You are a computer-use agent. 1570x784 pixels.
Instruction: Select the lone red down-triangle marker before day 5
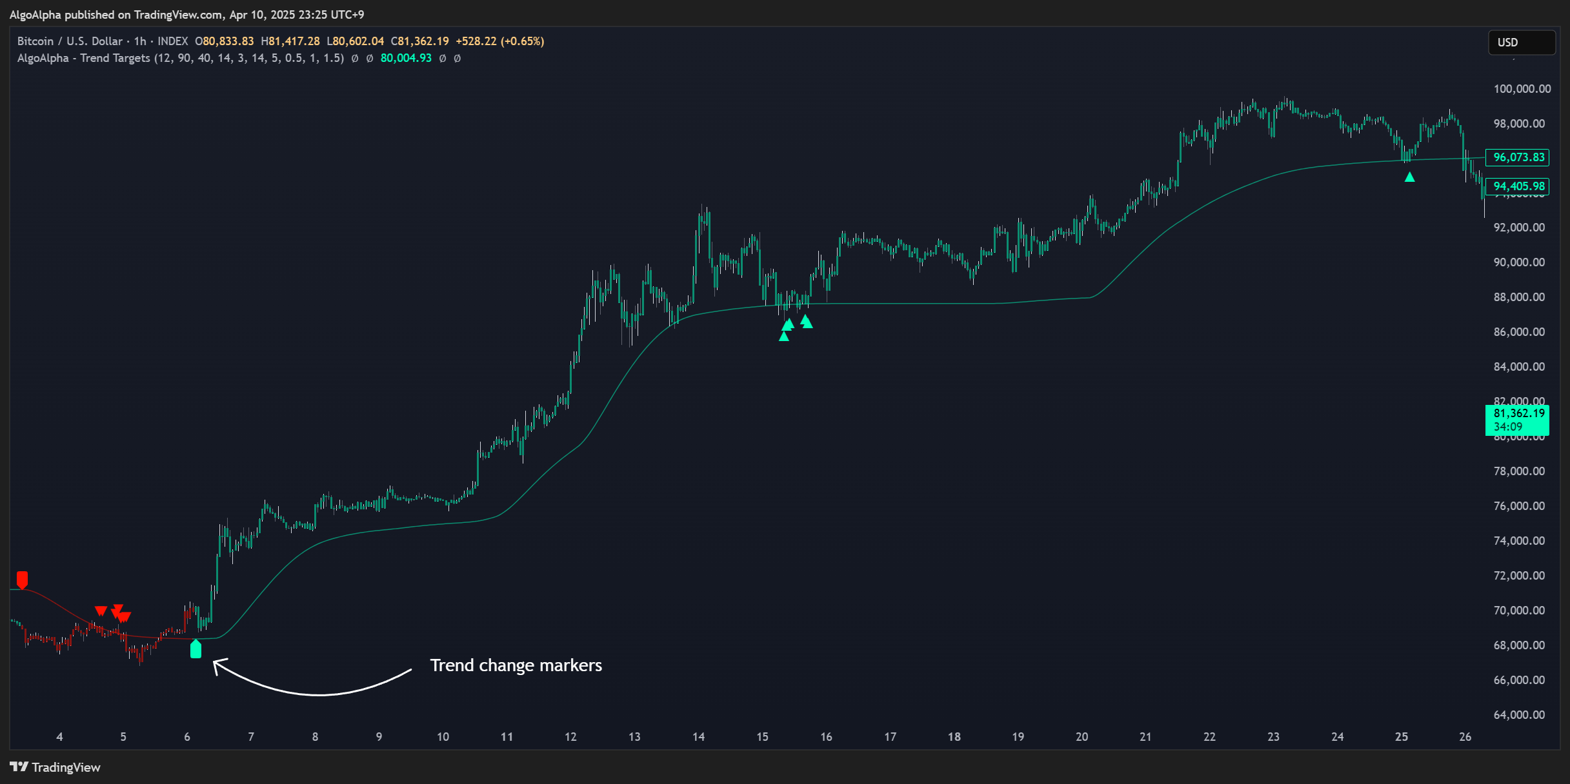101,611
